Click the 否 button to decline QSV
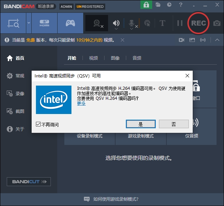Viewport: 224px width, 206px height. 174,124
